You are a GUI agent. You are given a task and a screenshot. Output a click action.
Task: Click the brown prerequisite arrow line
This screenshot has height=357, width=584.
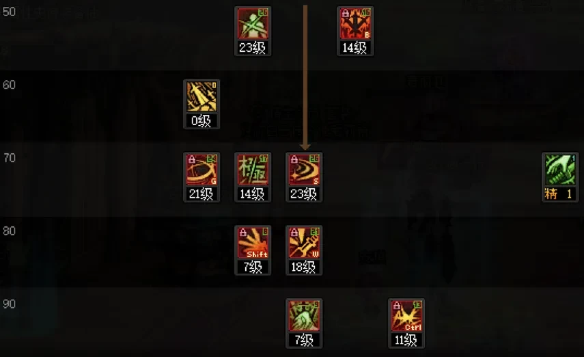(305, 77)
